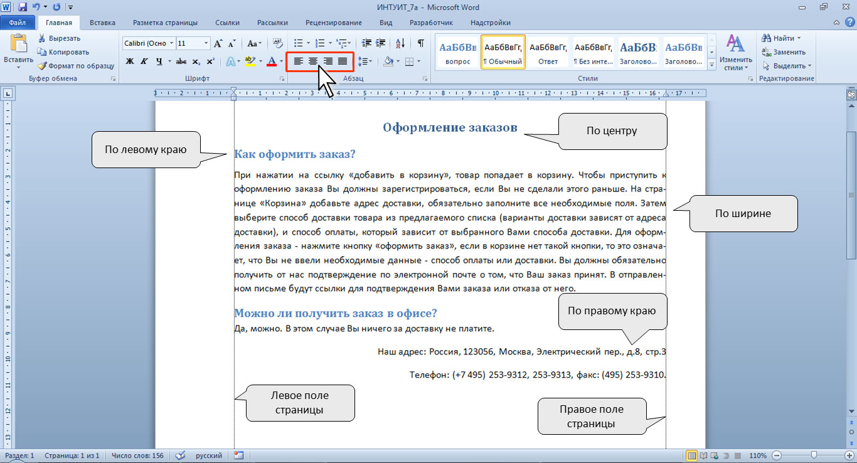Click the Save icon in quick access toolbar
This screenshot has width=857, height=463.
click(23, 7)
